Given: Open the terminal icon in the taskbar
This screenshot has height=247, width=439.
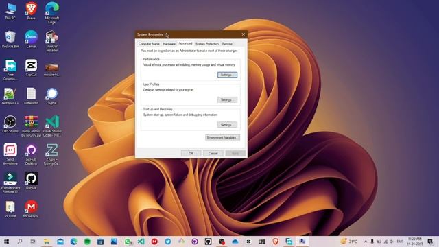Looking at the screenshot, I should [262, 242].
